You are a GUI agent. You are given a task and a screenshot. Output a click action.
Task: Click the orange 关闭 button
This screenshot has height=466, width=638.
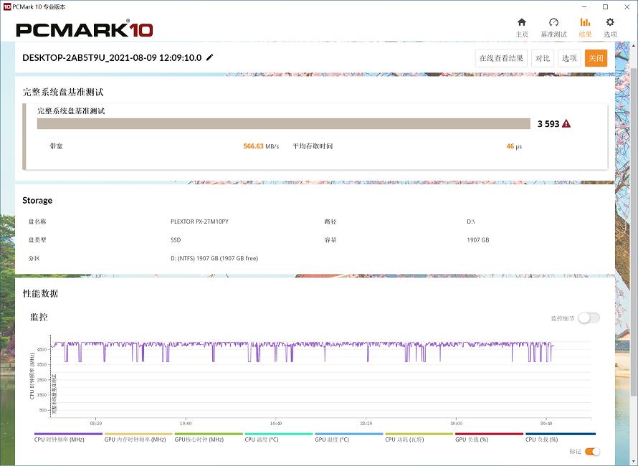[596, 58]
